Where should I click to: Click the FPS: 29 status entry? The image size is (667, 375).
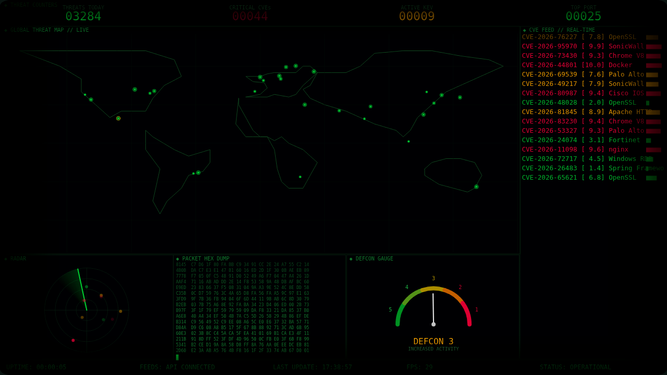tap(420, 367)
